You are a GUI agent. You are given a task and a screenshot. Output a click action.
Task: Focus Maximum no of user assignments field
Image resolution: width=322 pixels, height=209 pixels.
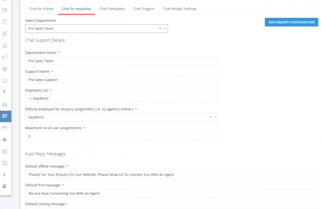122,136
